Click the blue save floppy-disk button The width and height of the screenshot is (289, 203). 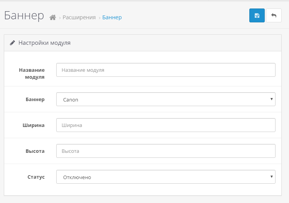coord(257,15)
